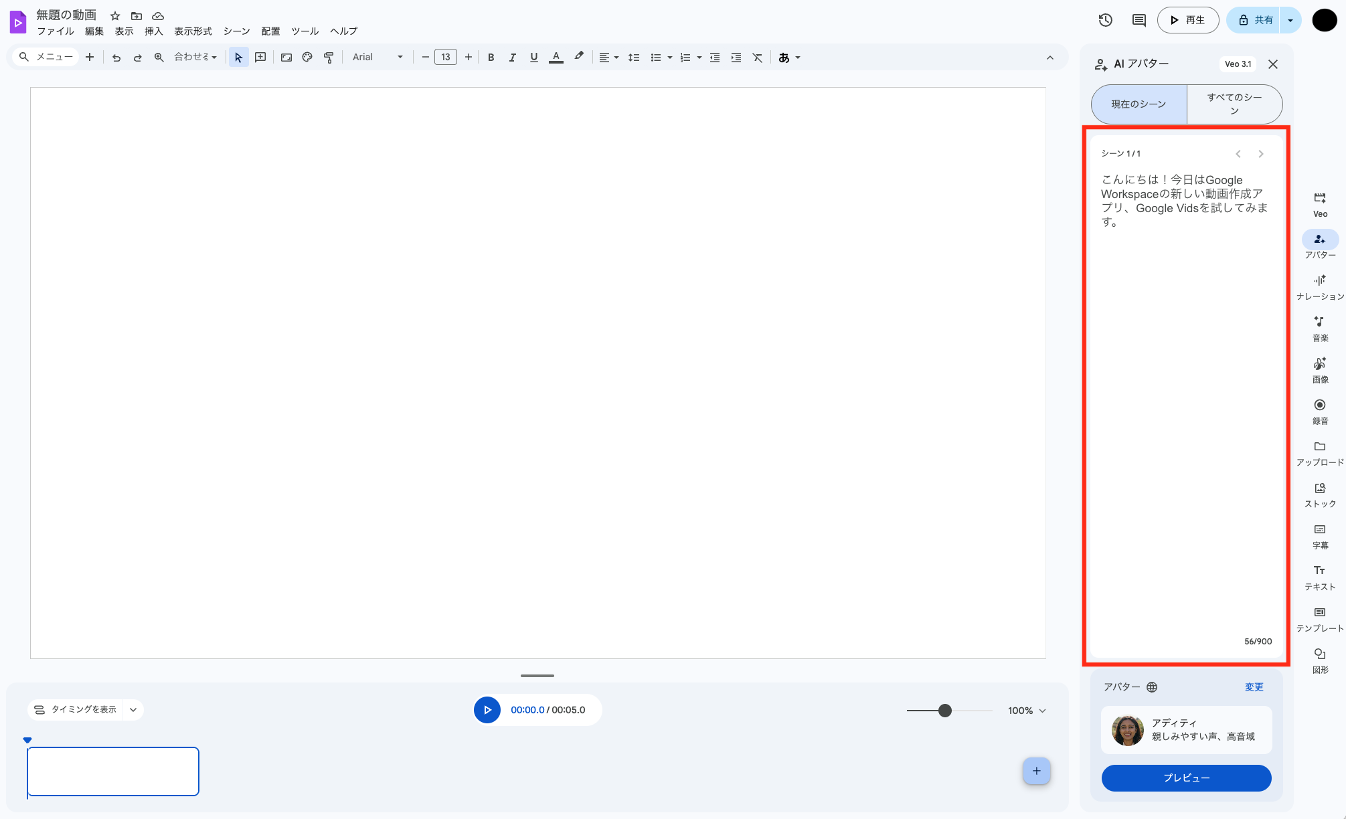Click the paint format roller icon
1346x819 pixels.
tap(329, 58)
